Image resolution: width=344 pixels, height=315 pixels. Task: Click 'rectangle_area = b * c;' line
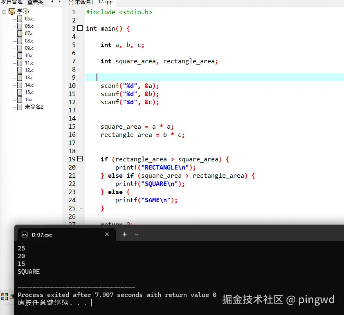click(x=143, y=135)
